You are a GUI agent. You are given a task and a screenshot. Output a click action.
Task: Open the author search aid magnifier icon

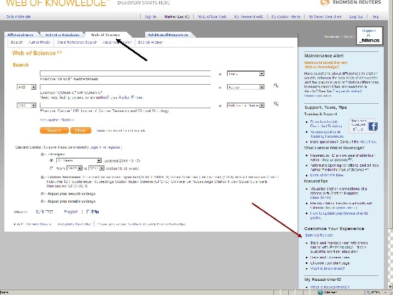(276, 86)
